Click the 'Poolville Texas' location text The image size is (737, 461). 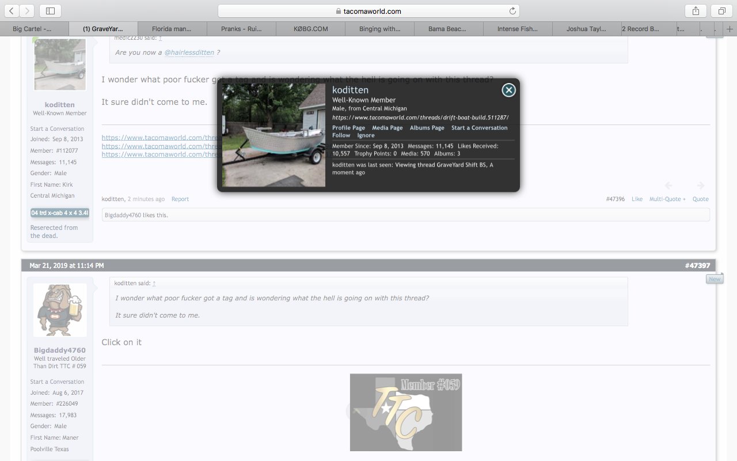50,449
